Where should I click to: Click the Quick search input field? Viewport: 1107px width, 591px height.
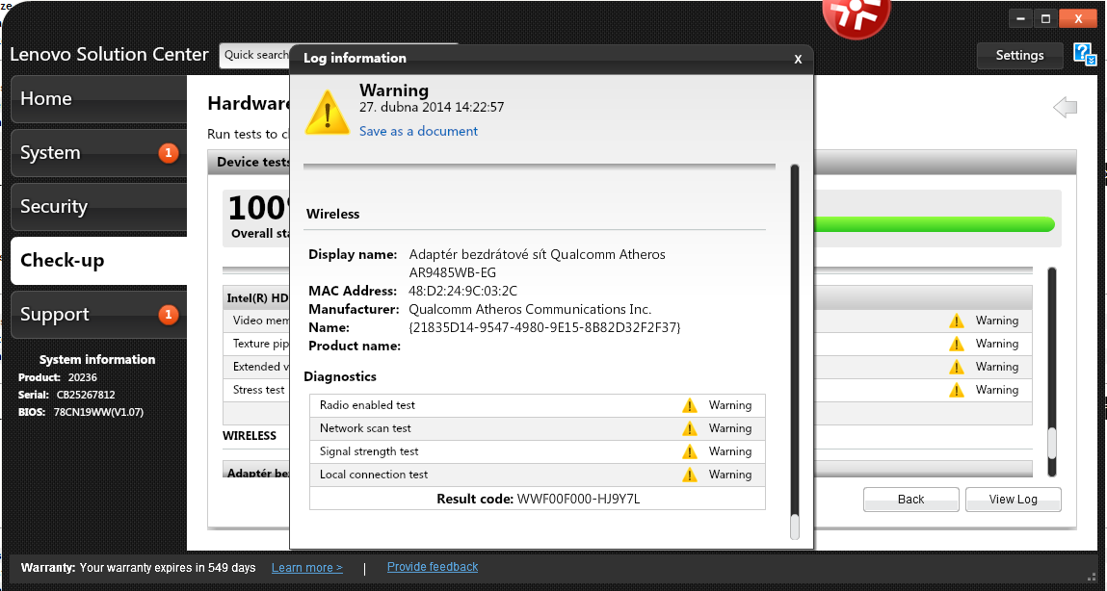point(255,55)
